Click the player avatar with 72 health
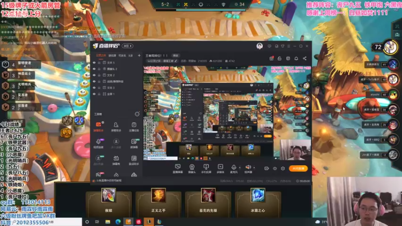This screenshot has height=226, width=402. 390,47
